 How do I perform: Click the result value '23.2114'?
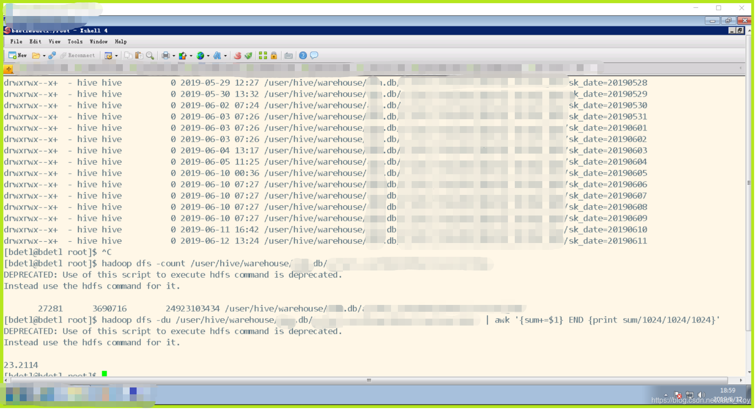click(21, 365)
